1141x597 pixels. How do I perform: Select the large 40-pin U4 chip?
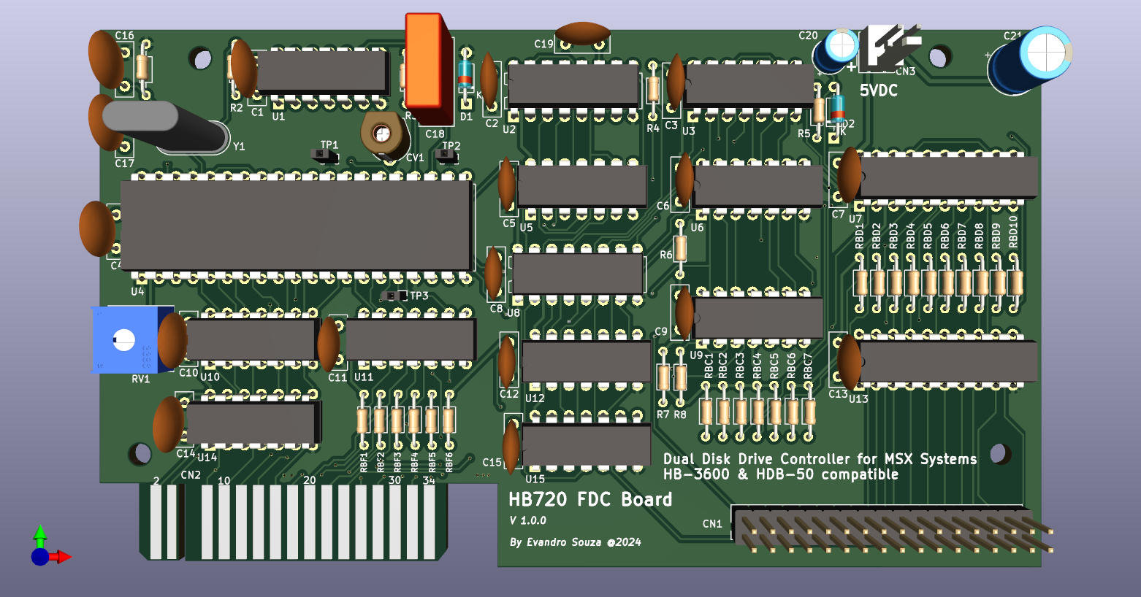pyautogui.click(x=297, y=226)
